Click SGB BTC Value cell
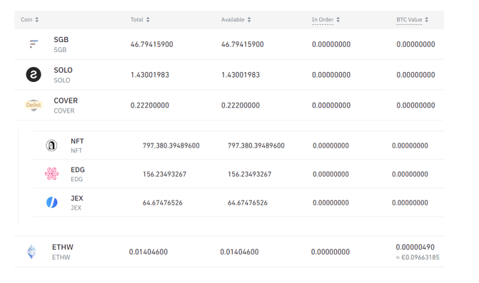 pos(415,44)
